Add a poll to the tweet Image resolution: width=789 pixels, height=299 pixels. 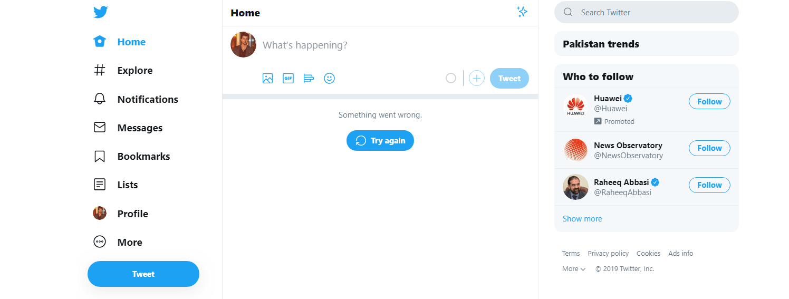coord(309,79)
